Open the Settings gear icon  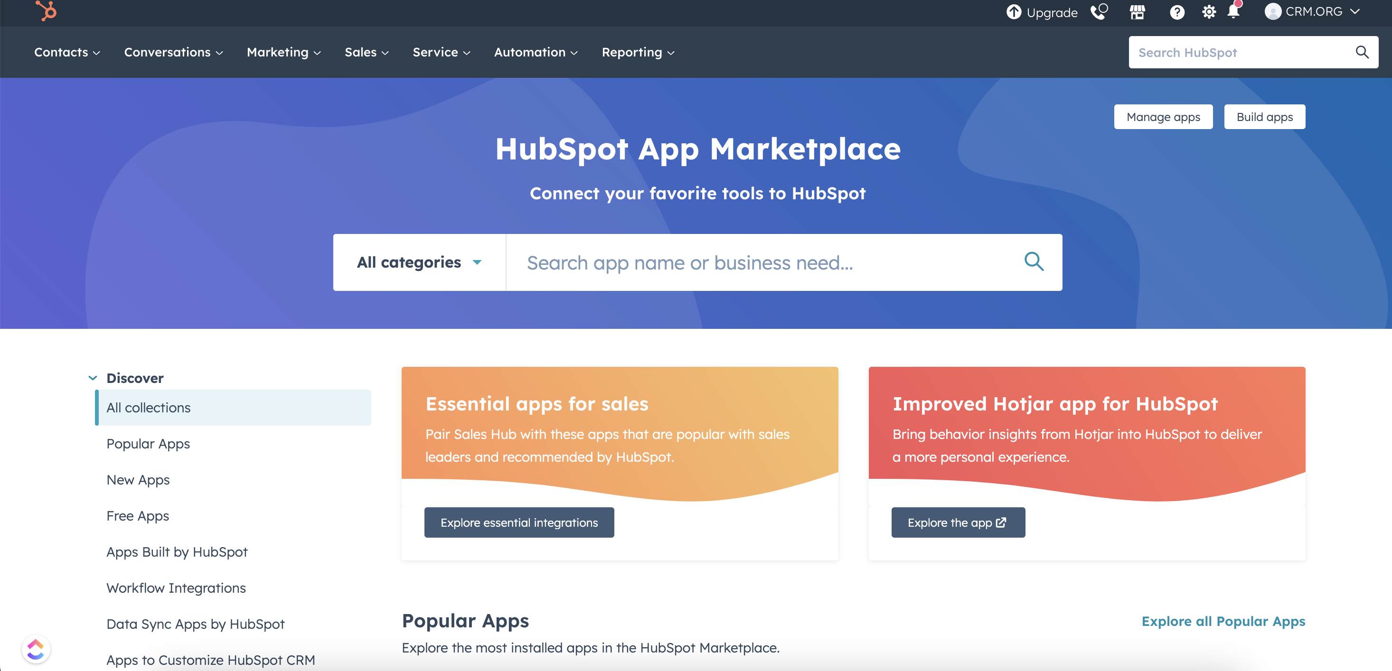tap(1209, 12)
